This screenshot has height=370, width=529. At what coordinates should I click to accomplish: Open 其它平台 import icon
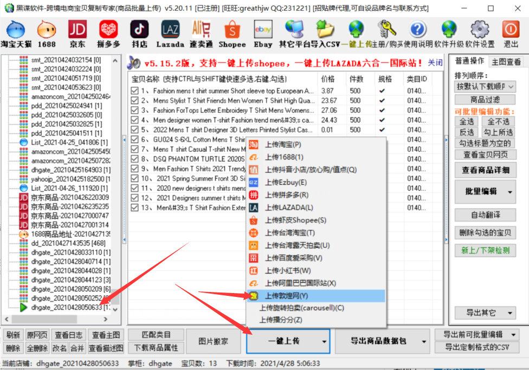[x=294, y=34]
